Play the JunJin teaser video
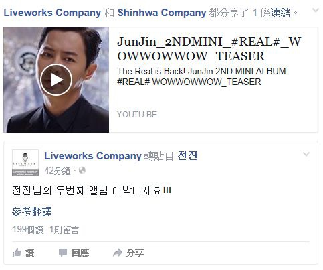This screenshot has width=323, height=270. 56,80
